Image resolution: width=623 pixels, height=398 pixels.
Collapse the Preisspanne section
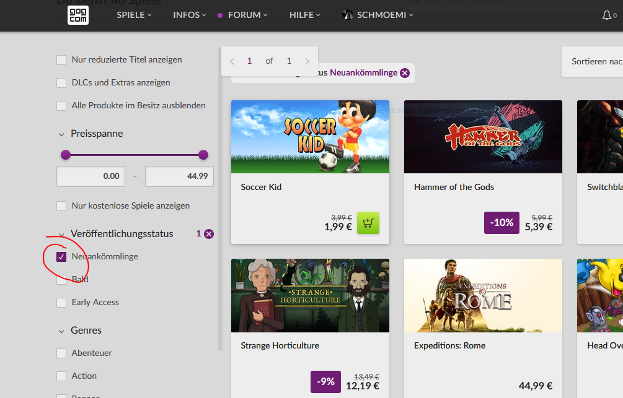click(x=61, y=134)
